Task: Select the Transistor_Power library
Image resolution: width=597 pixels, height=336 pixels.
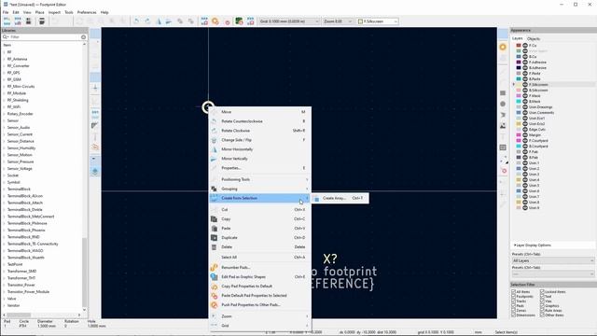Action: (x=21, y=285)
